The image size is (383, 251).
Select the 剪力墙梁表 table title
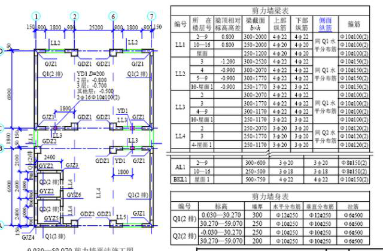(x=270, y=11)
